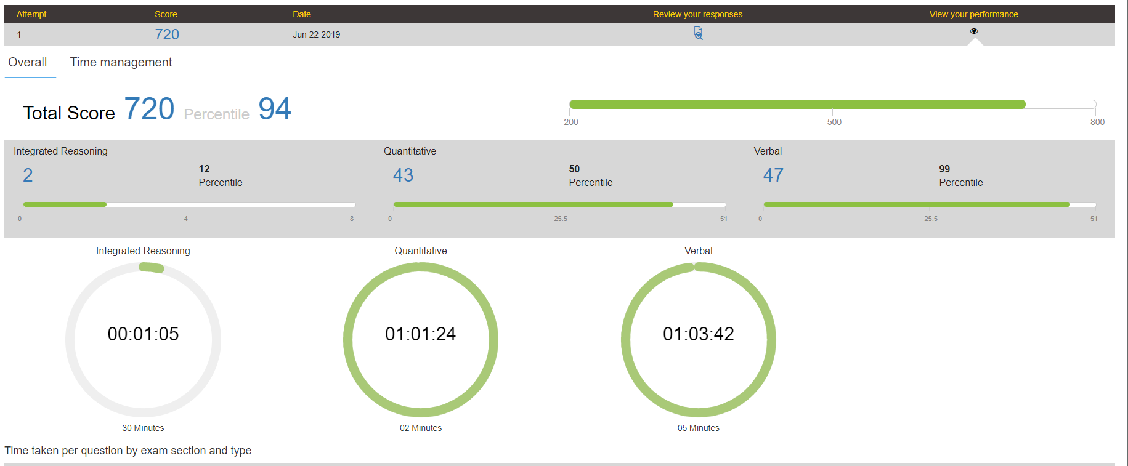Click the Quantitative score value 43
1128x466 pixels.
click(x=404, y=175)
